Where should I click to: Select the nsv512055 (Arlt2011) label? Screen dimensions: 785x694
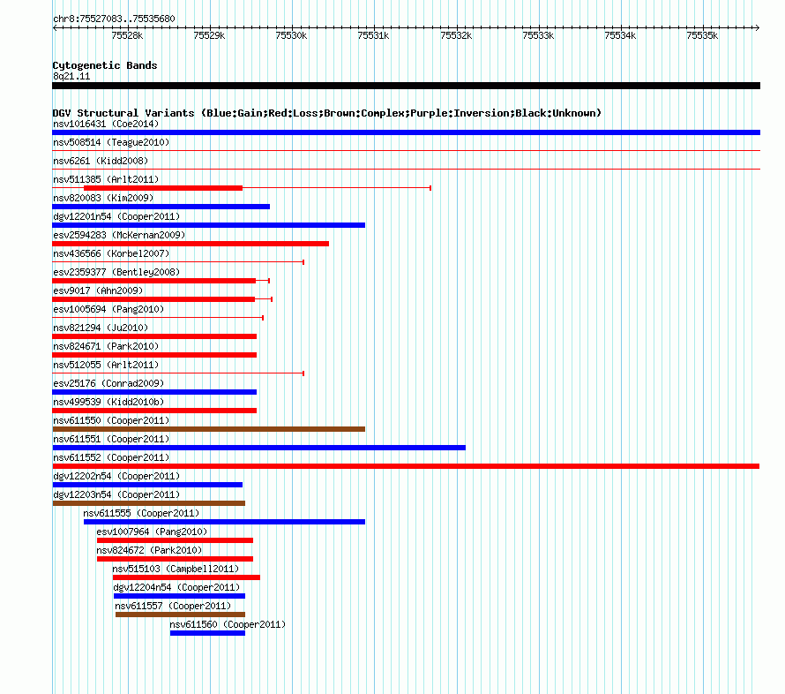click(x=106, y=365)
